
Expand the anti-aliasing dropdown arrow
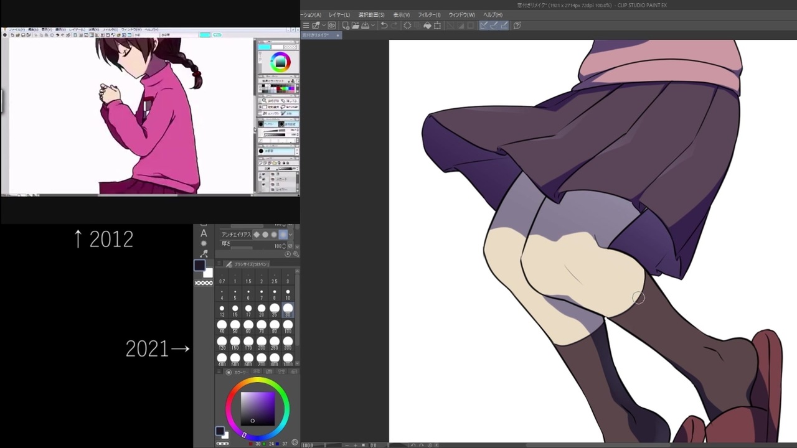(291, 235)
